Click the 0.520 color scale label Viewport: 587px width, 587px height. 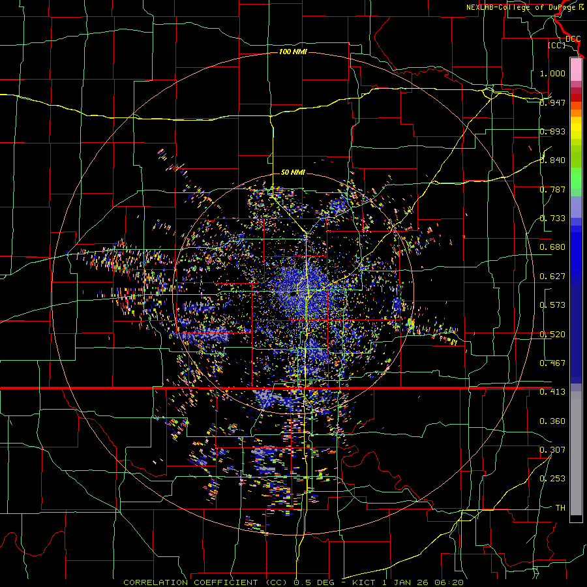[x=552, y=335]
